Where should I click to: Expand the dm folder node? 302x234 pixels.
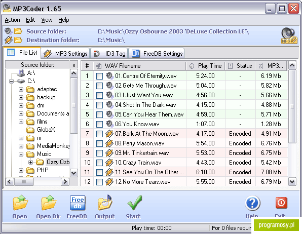pyautogui.click(x=21, y=105)
